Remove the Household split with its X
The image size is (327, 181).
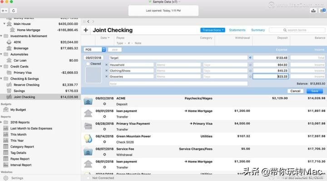pos(106,65)
